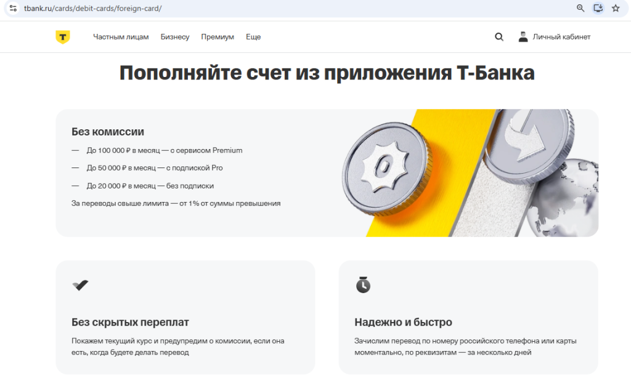
Task: Click the install app icon in address bar
Action: (x=598, y=8)
